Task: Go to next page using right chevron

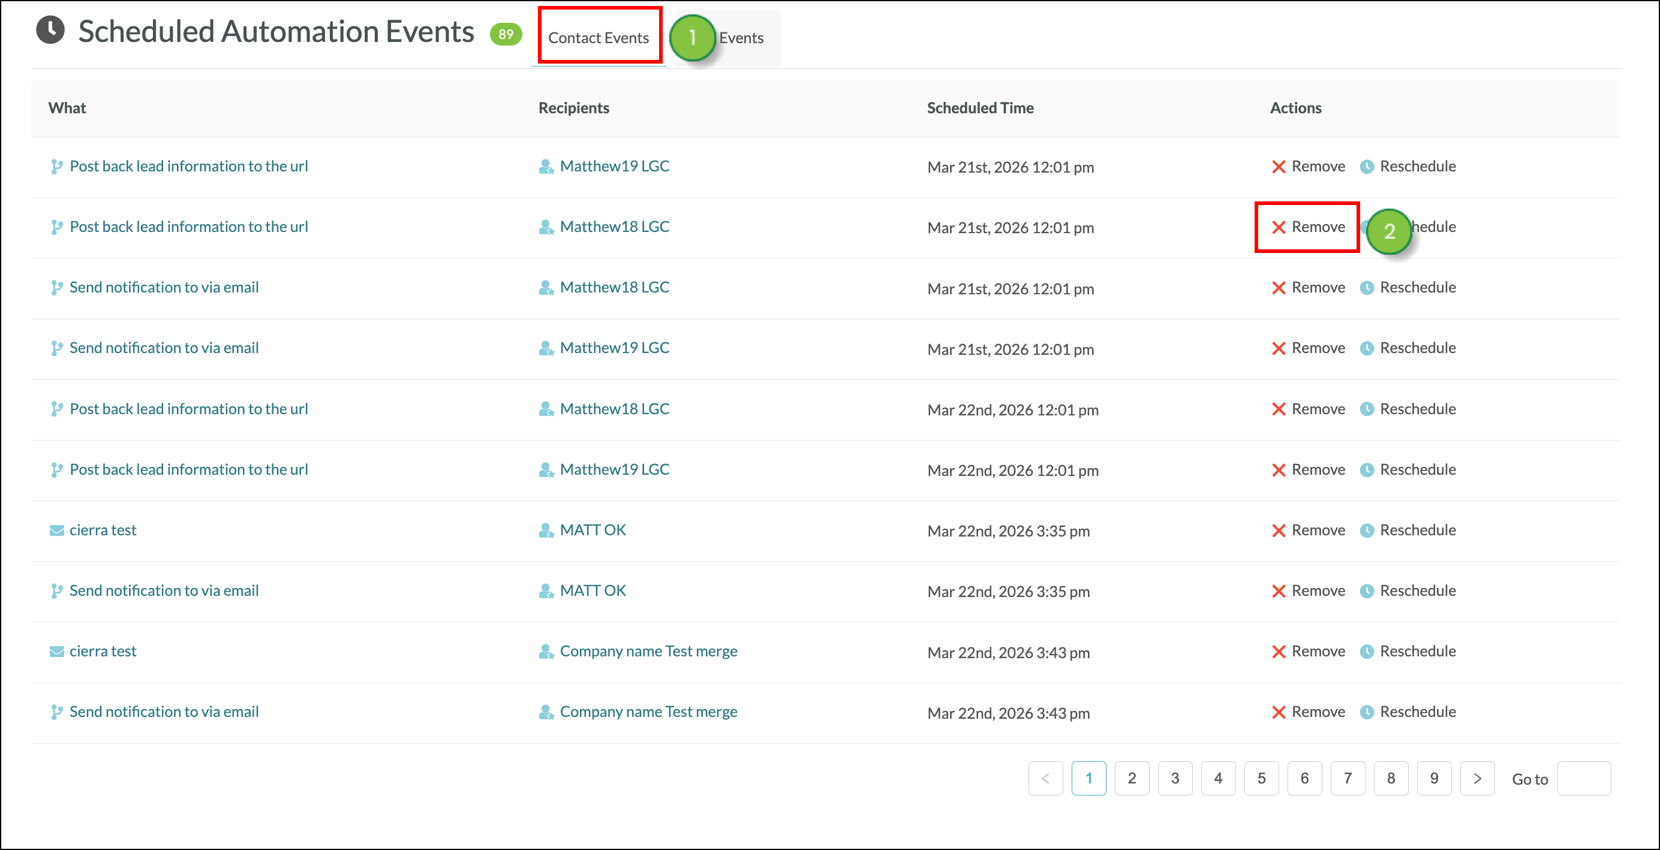Action: tap(1477, 778)
